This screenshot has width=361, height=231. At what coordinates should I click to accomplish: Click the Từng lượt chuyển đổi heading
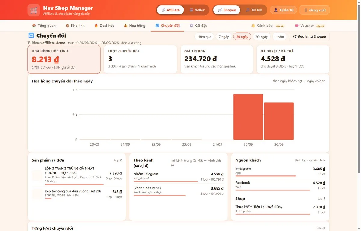click(52, 228)
